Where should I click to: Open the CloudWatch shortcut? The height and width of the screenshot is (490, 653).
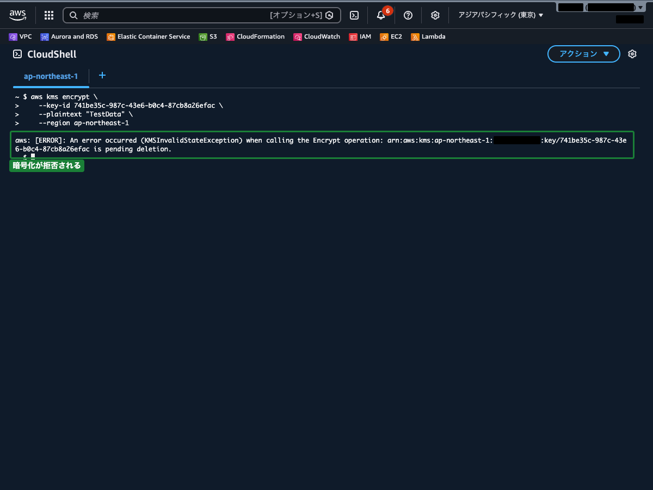(x=317, y=36)
